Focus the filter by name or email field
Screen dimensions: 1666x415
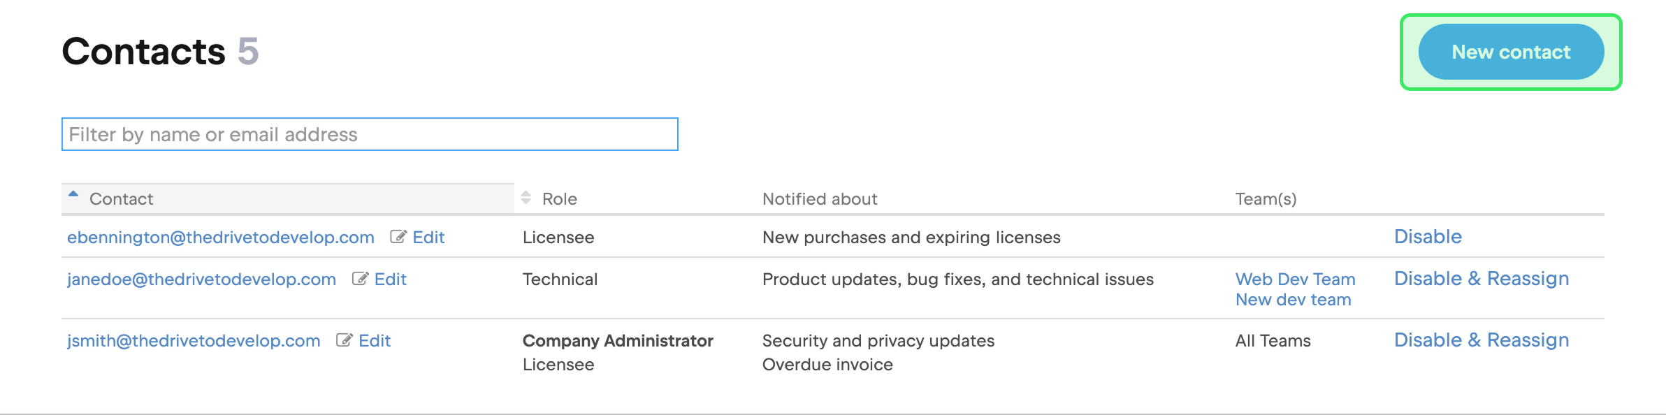pos(370,134)
